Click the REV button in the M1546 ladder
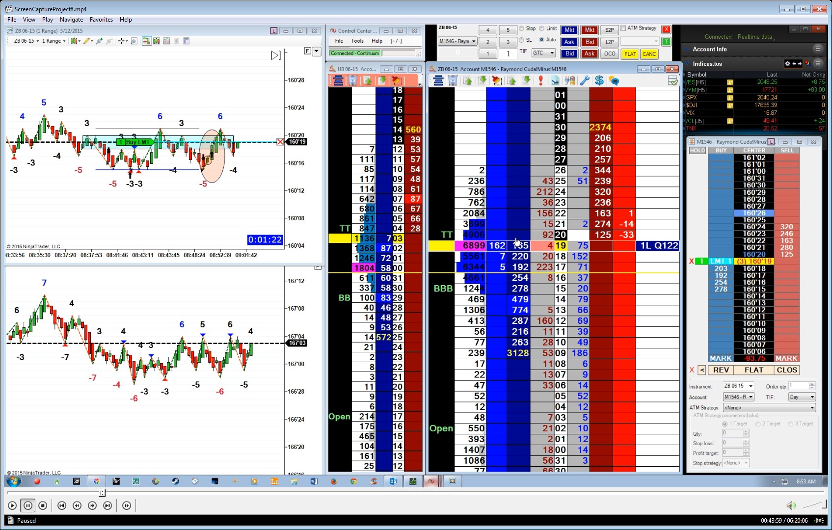 [721, 370]
